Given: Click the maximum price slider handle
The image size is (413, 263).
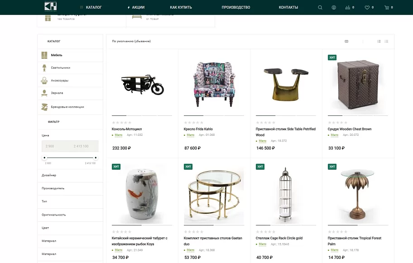Looking at the screenshot, I should [x=96, y=158].
